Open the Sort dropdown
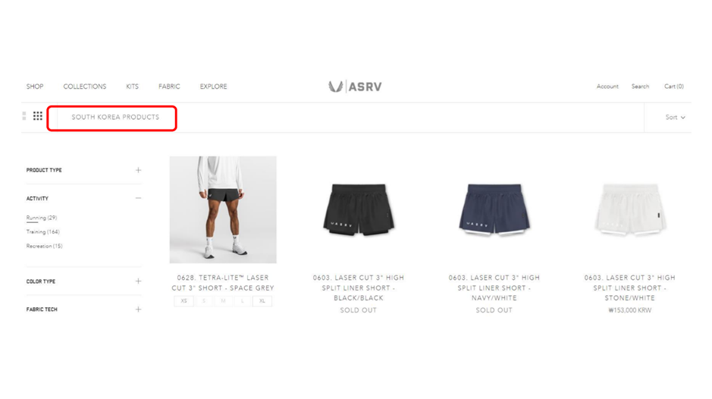712x399 pixels. point(675,118)
